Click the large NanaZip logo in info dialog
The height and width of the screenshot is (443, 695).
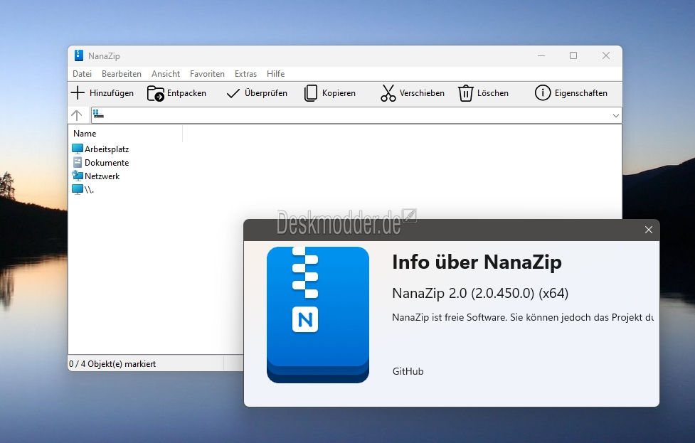point(318,315)
